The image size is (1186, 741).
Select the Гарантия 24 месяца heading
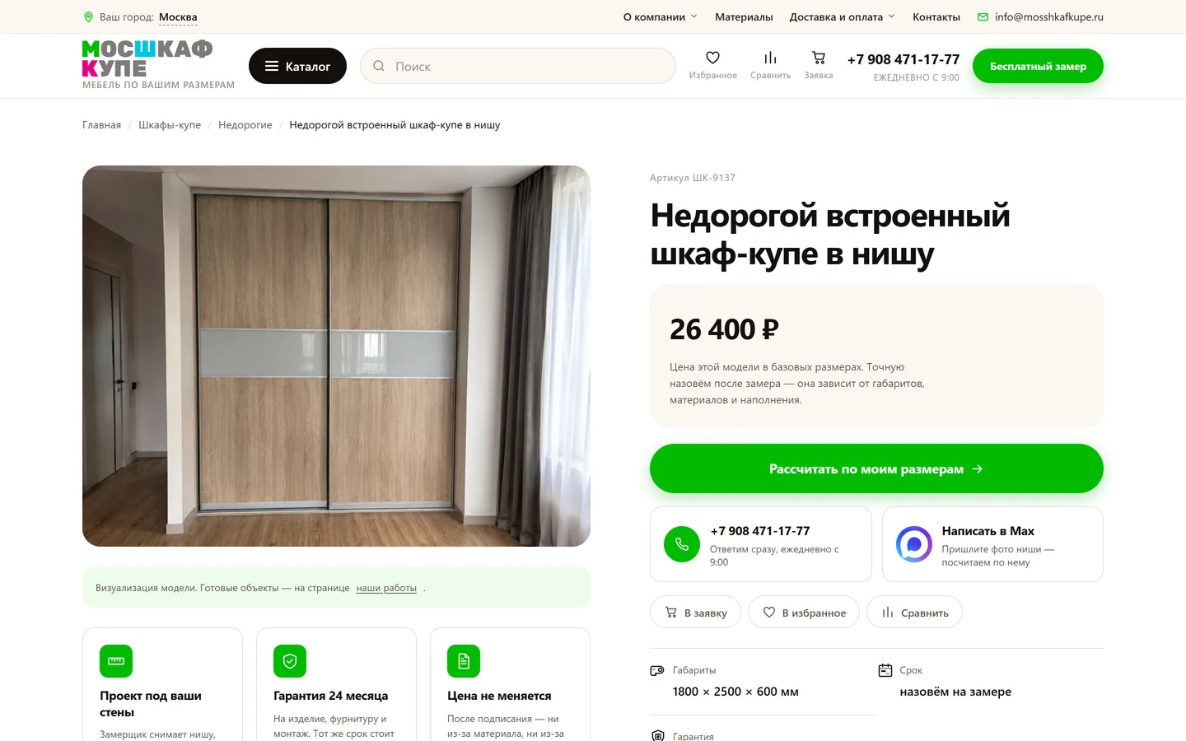coord(330,696)
